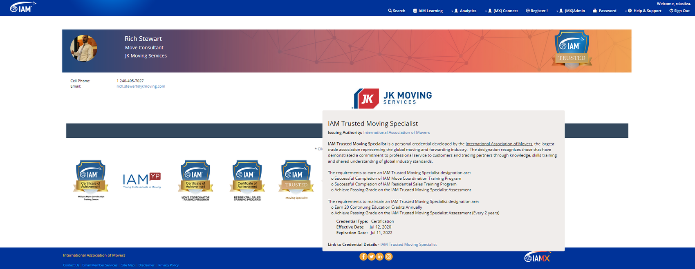Click the cell phone number 1 240-405-7027
Image resolution: width=695 pixels, height=269 pixels.
[x=130, y=81]
